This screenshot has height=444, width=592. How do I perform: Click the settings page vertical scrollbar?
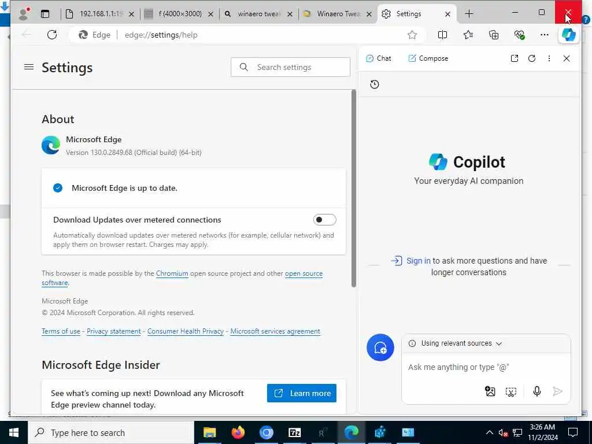pos(354,188)
